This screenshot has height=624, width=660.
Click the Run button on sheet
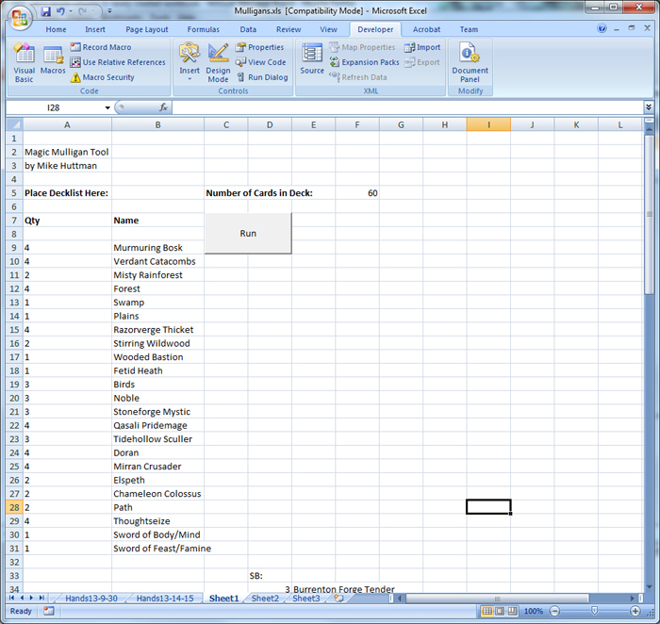(248, 233)
